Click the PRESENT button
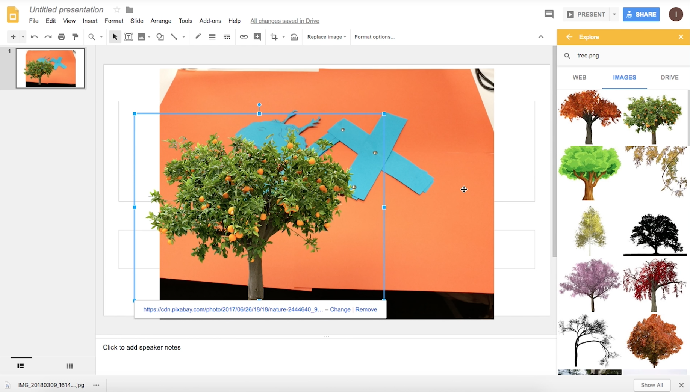The image size is (690, 392). [586, 14]
